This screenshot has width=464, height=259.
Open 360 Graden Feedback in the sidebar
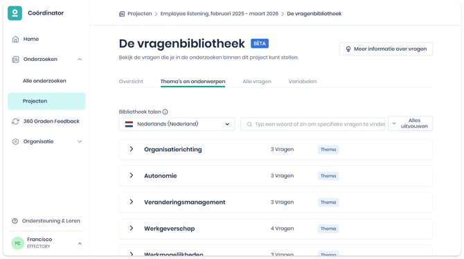click(x=51, y=121)
